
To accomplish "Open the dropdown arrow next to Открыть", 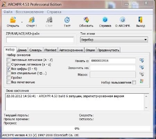I will click(x=22, y=22).
